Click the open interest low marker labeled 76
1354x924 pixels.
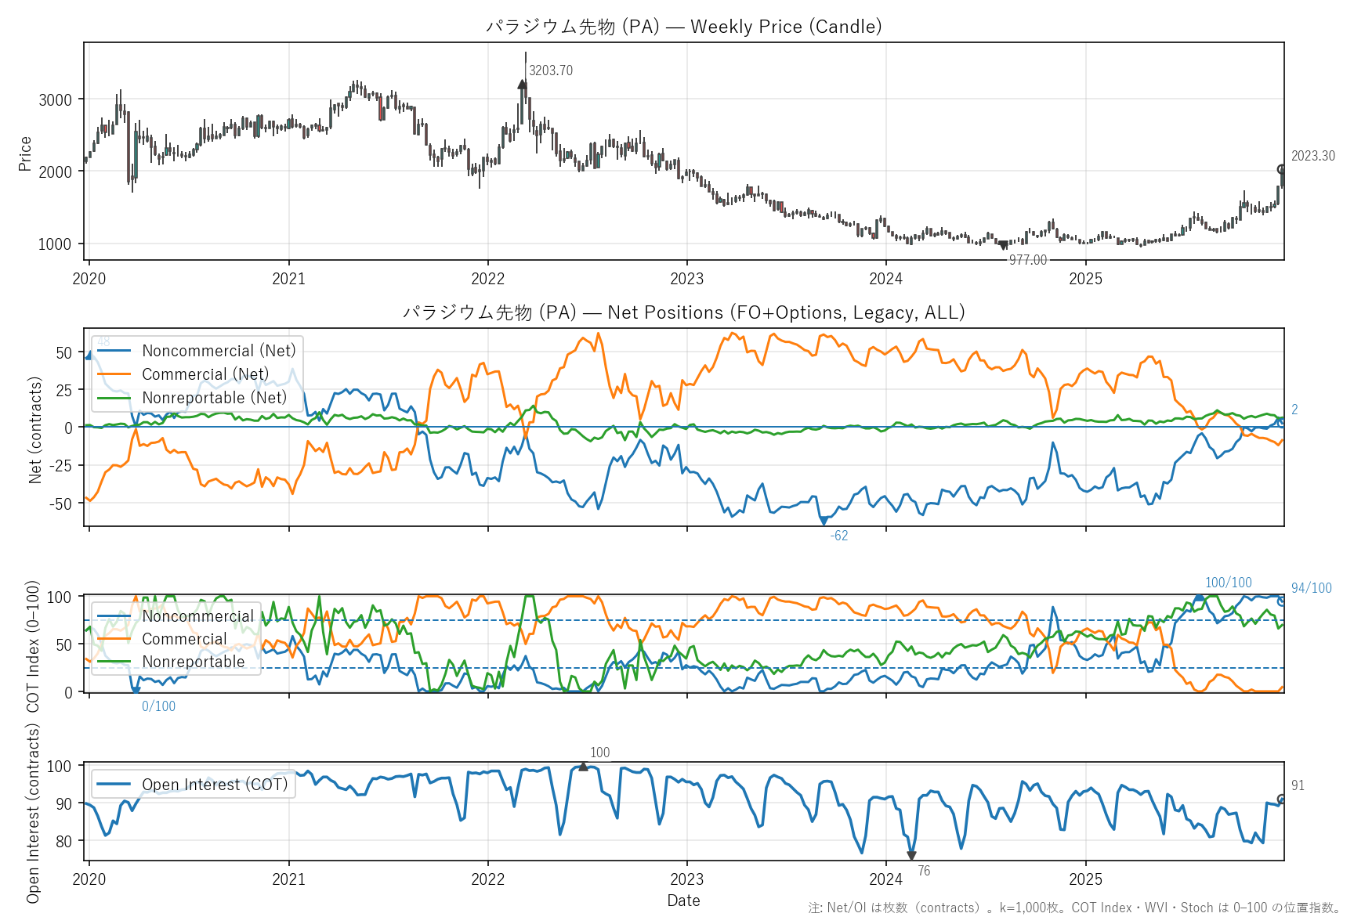pyautogui.click(x=911, y=856)
